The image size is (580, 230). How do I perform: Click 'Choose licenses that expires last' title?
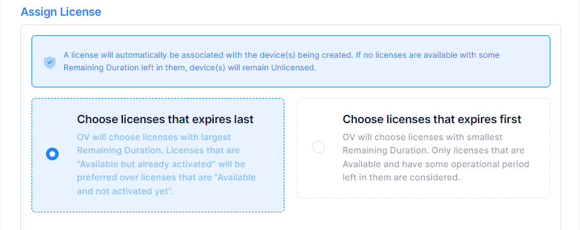(165, 119)
